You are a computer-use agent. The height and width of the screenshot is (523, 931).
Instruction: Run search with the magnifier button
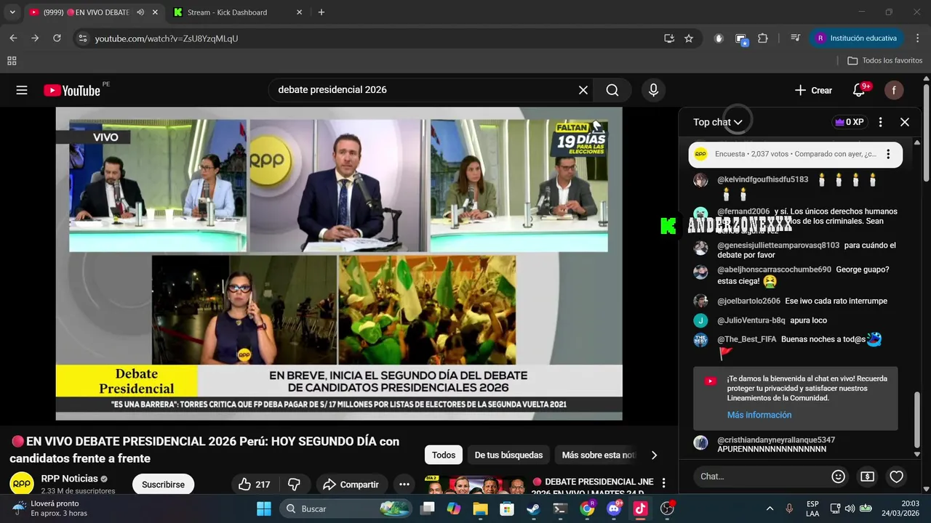click(x=612, y=90)
